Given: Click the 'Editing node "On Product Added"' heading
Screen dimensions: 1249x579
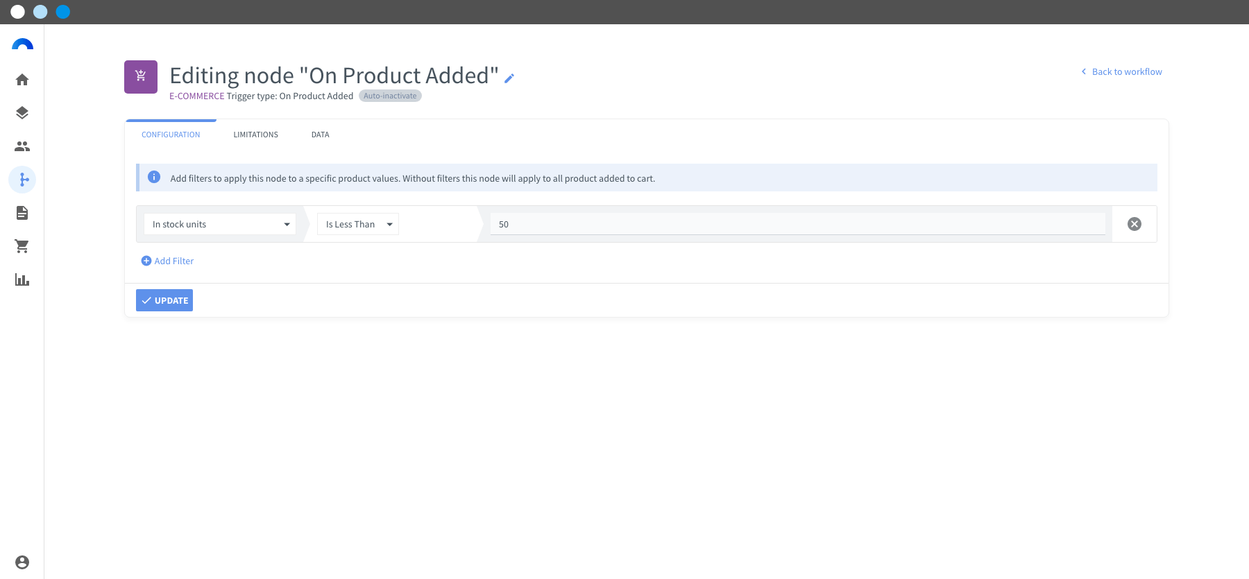Looking at the screenshot, I should point(334,75).
